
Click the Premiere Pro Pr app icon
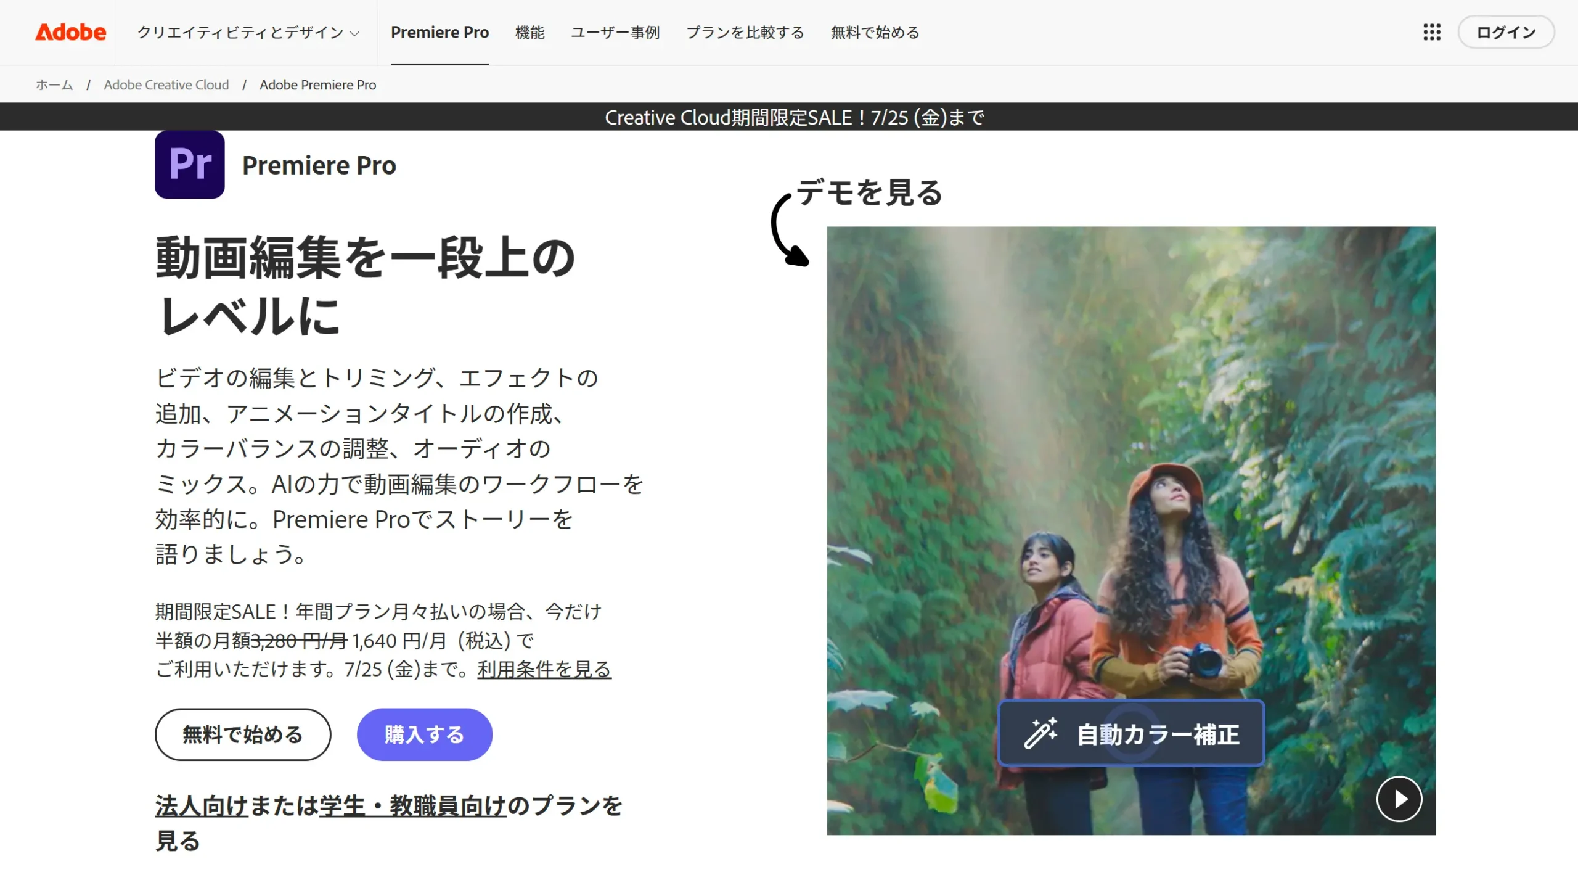189,165
